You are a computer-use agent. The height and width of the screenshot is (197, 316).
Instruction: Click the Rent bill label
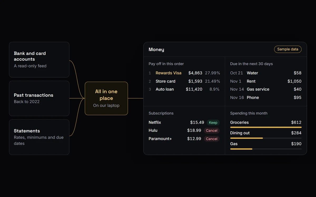point(251,81)
